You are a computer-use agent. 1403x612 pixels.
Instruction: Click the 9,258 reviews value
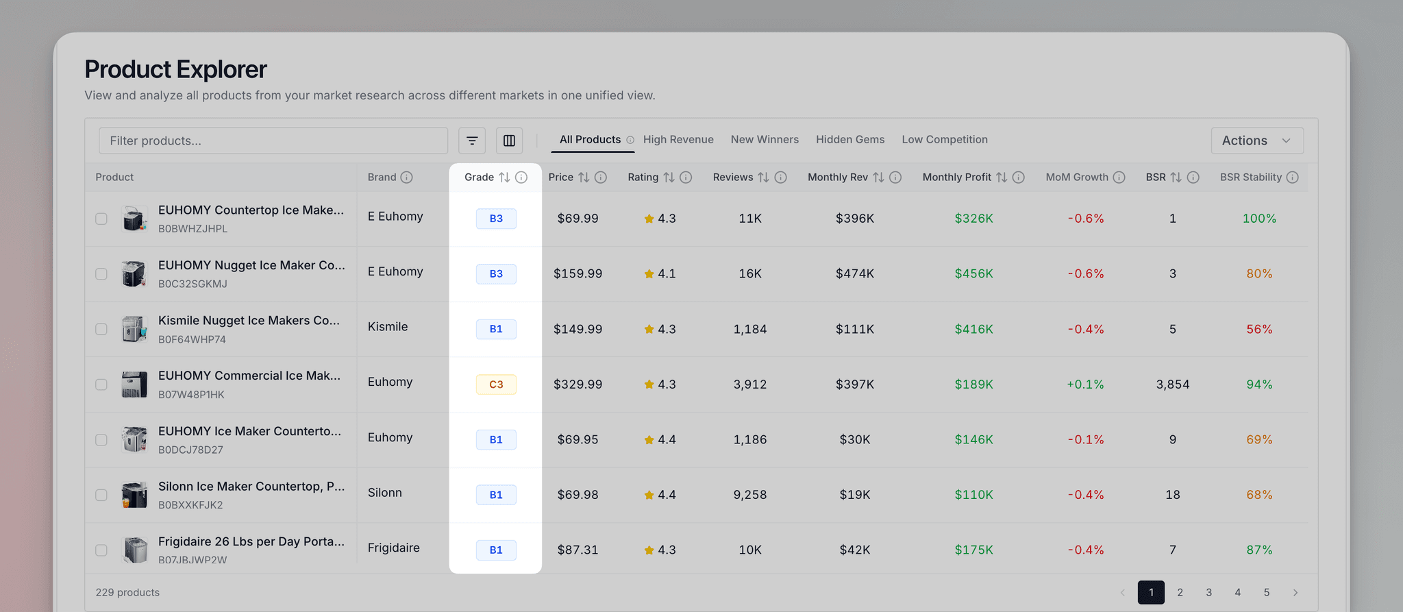coord(750,495)
